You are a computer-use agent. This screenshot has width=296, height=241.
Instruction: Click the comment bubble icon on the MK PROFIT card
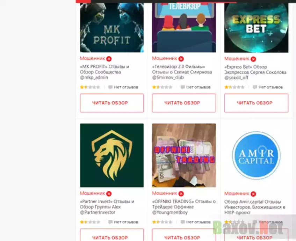coord(110,87)
